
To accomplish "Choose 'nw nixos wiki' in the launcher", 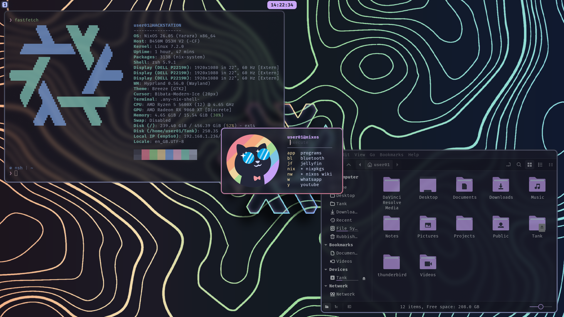I will click(310, 174).
